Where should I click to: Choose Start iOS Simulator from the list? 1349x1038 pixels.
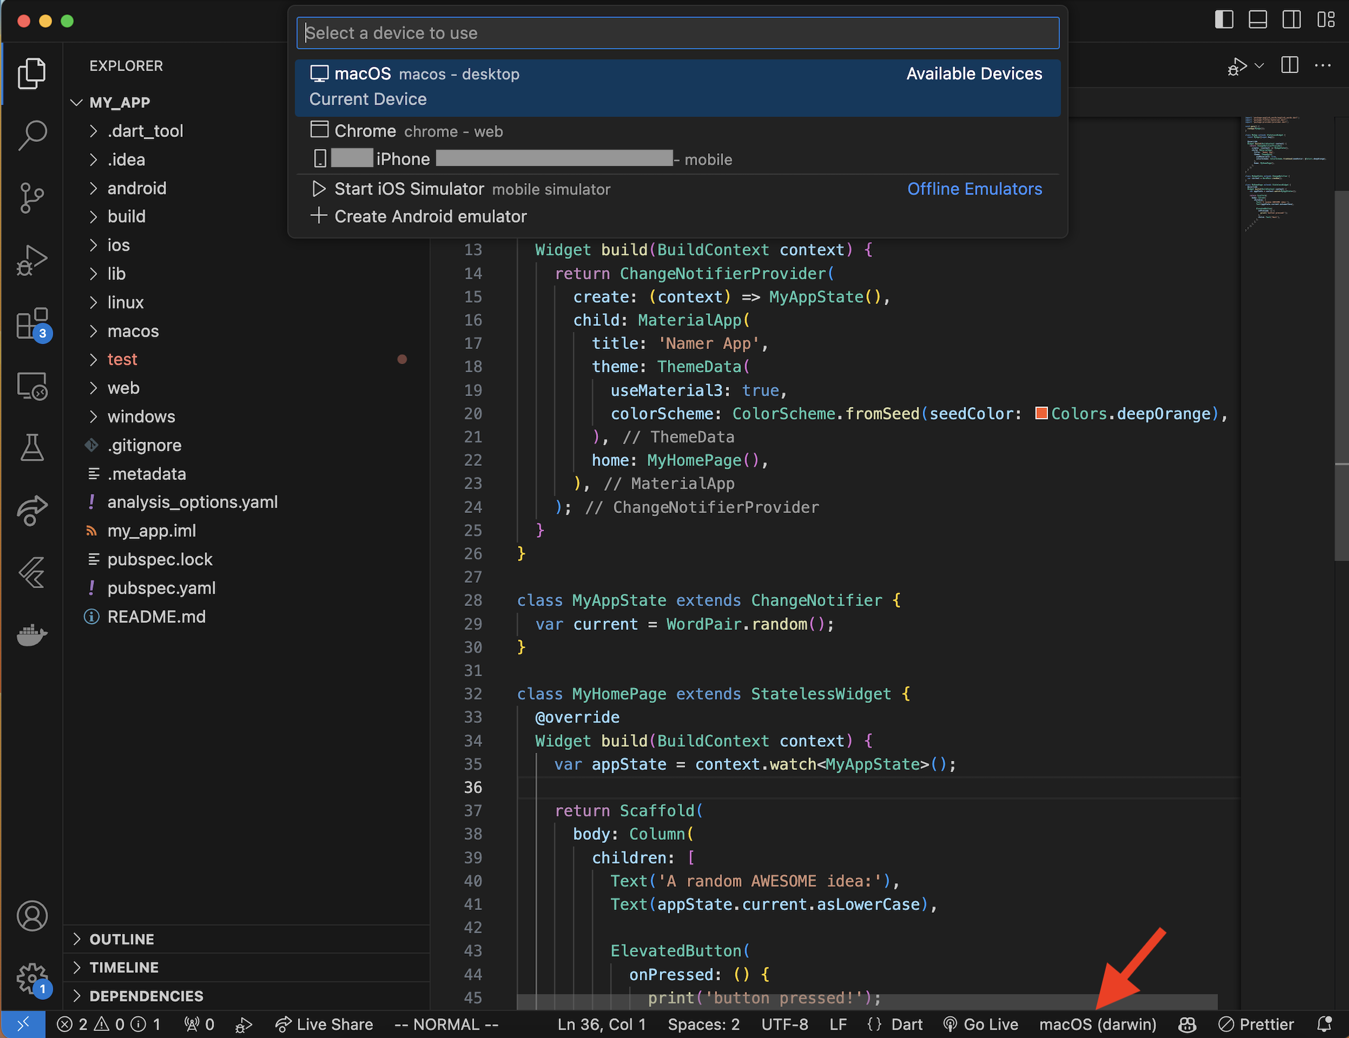(x=409, y=189)
